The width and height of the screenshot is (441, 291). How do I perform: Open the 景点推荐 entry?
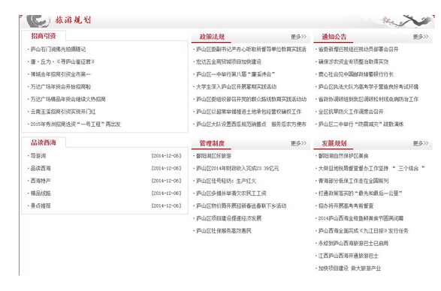[41, 206]
